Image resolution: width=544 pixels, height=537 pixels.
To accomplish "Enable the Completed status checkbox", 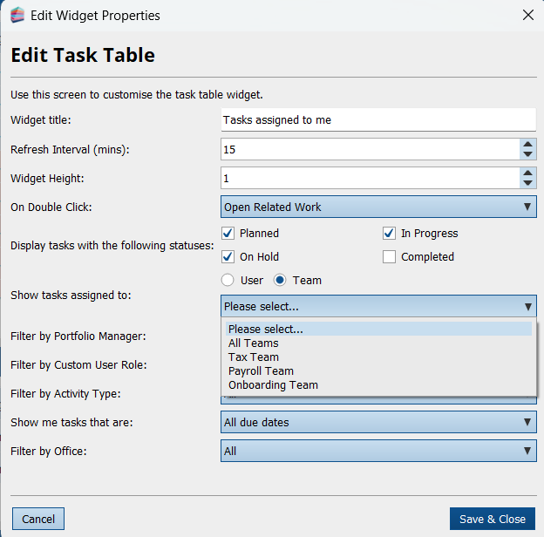I will [390, 257].
